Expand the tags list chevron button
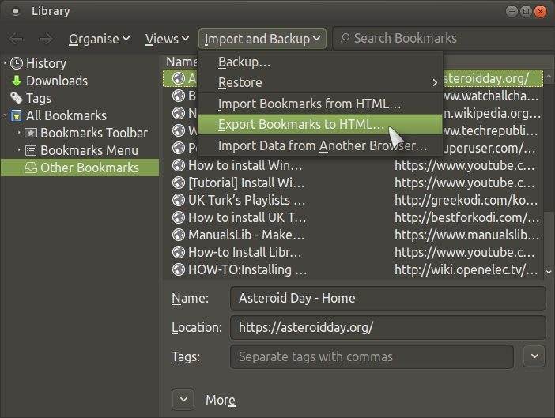 (x=534, y=356)
